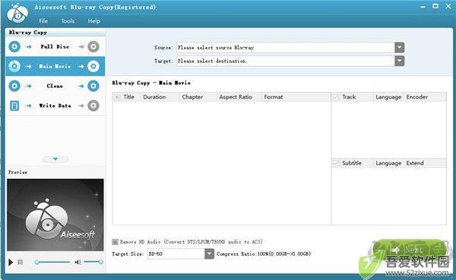Minimize the Blu-ray Copy window

[423, 7]
